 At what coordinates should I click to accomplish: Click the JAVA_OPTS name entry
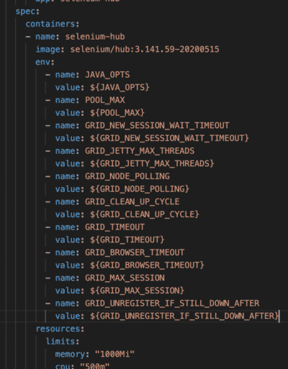tap(107, 75)
